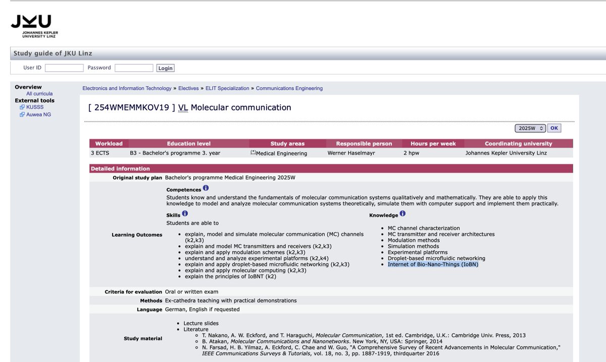Click the Criteria for evaluation label
Screen dimensions: 606x362
pos(134,292)
